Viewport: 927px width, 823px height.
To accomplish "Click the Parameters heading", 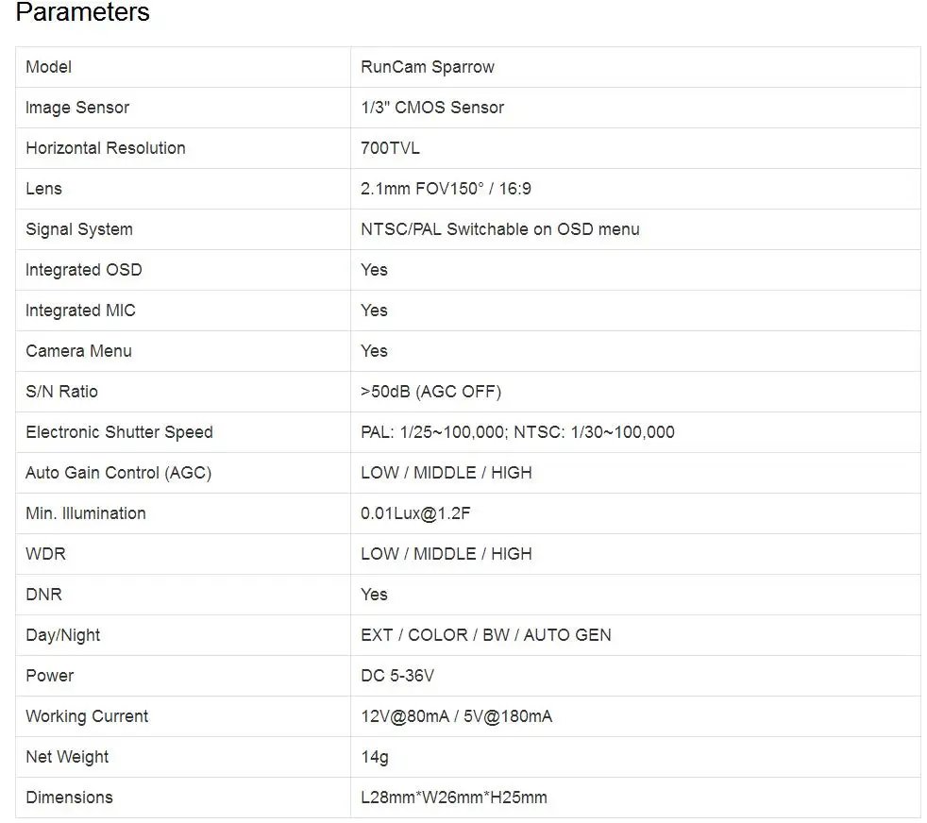I will (x=83, y=12).
